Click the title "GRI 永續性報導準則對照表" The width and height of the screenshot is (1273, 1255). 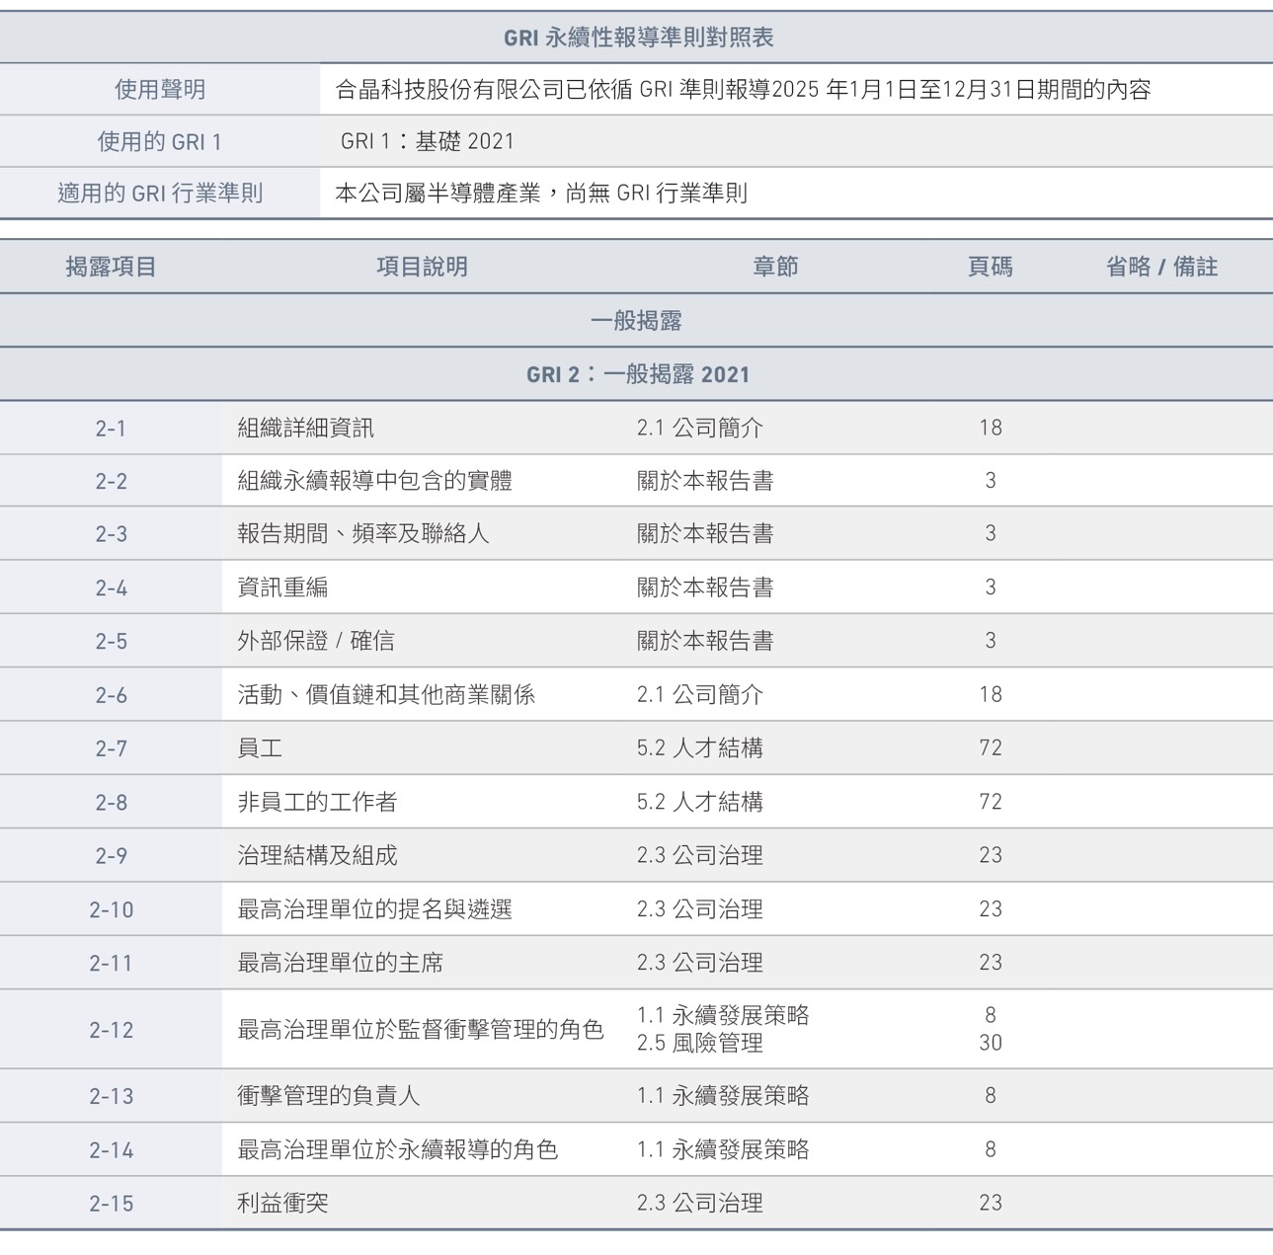tap(638, 38)
